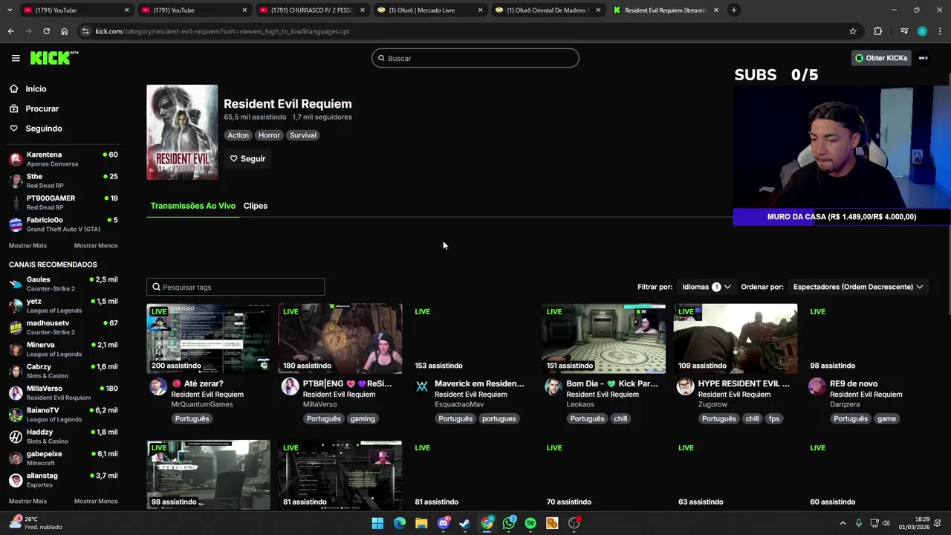Open the Idiomas filter dropdown

707,287
